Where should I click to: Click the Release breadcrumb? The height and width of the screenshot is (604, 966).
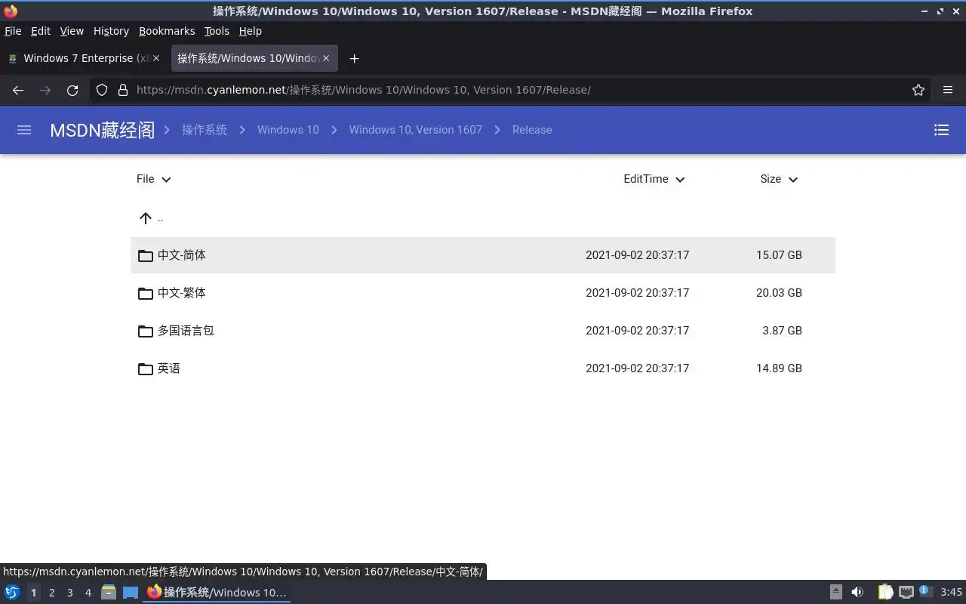point(532,130)
